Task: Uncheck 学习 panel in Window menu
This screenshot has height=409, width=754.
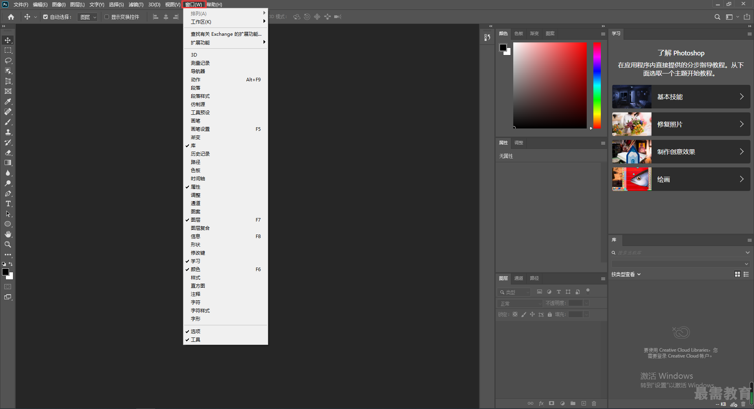Action: 225,261
